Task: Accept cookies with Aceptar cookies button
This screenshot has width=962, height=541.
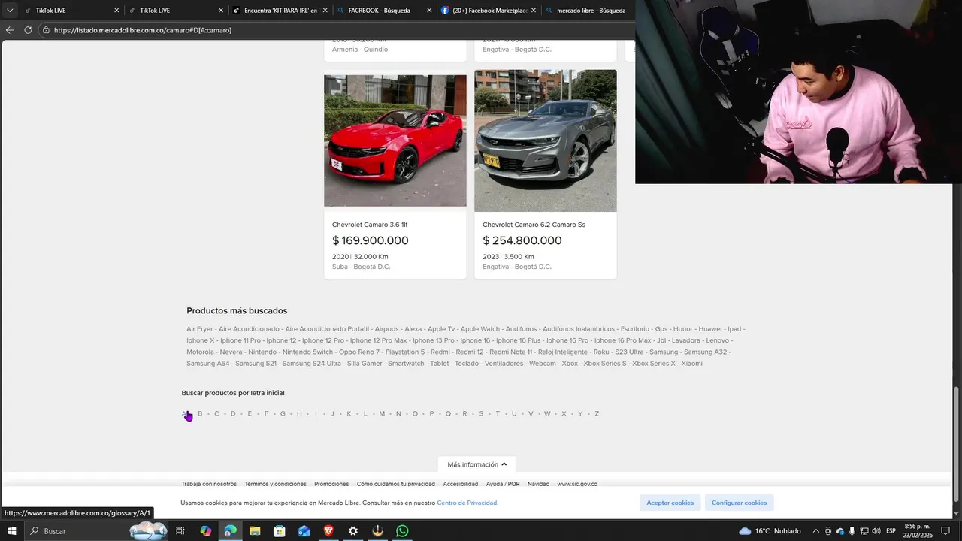Action: coord(670,503)
